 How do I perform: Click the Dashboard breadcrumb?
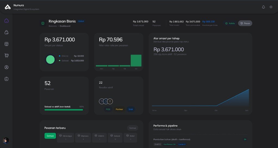(65, 26)
